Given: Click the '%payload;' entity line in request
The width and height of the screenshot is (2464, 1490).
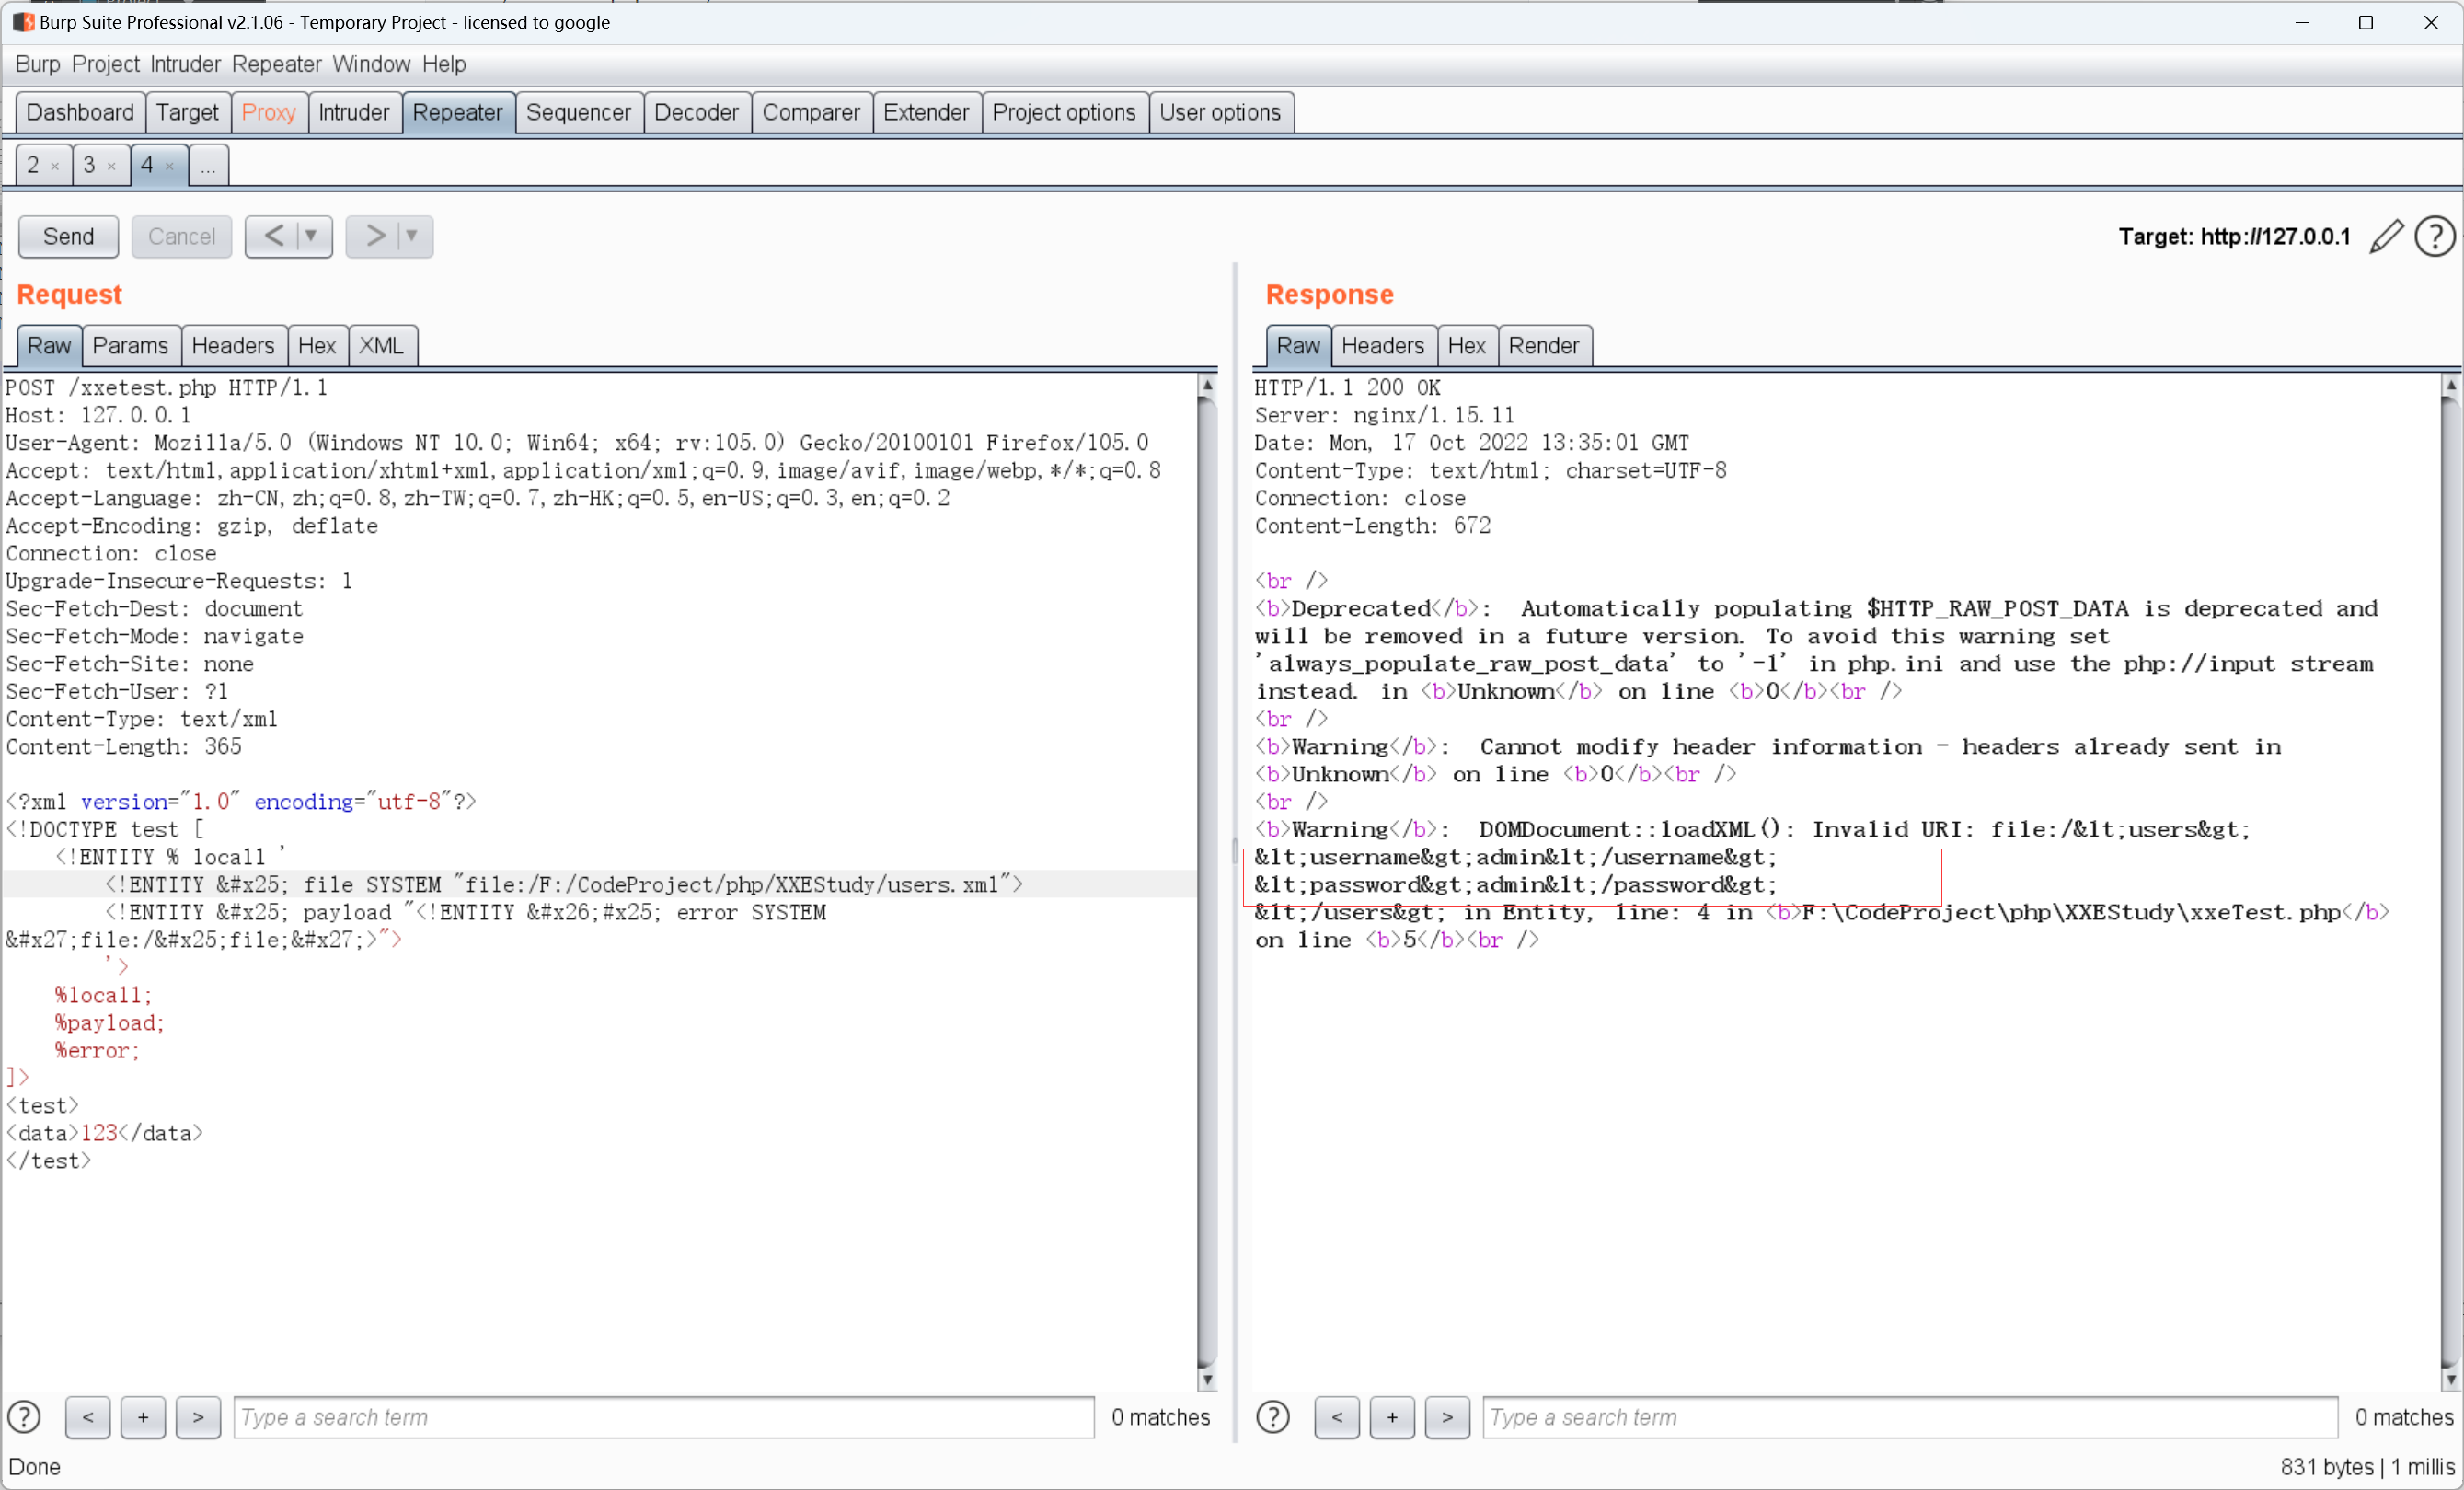Looking at the screenshot, I should pos(109,1024).
